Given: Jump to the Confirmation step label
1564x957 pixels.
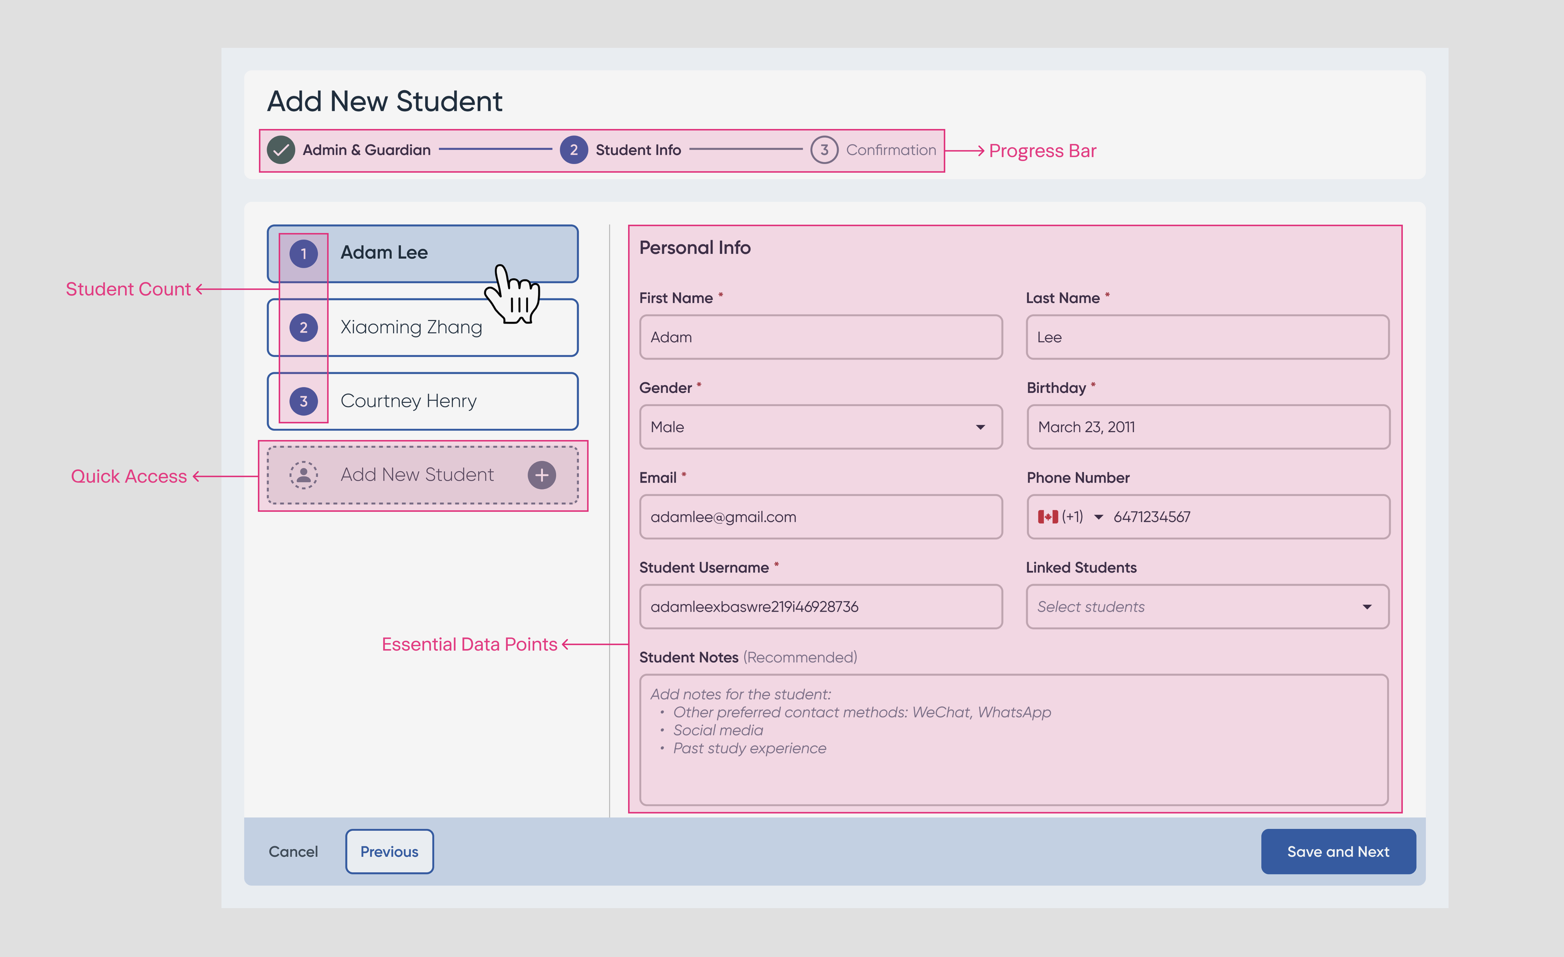Looking at the screenshot, I should click(891, 150).
